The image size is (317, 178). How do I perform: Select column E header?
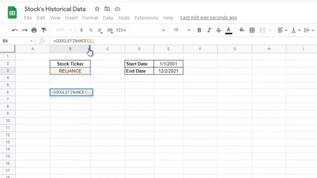point(168,49)
